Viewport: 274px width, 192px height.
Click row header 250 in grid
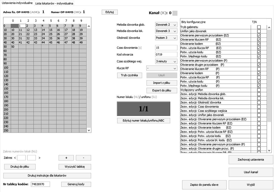(7, 130)
